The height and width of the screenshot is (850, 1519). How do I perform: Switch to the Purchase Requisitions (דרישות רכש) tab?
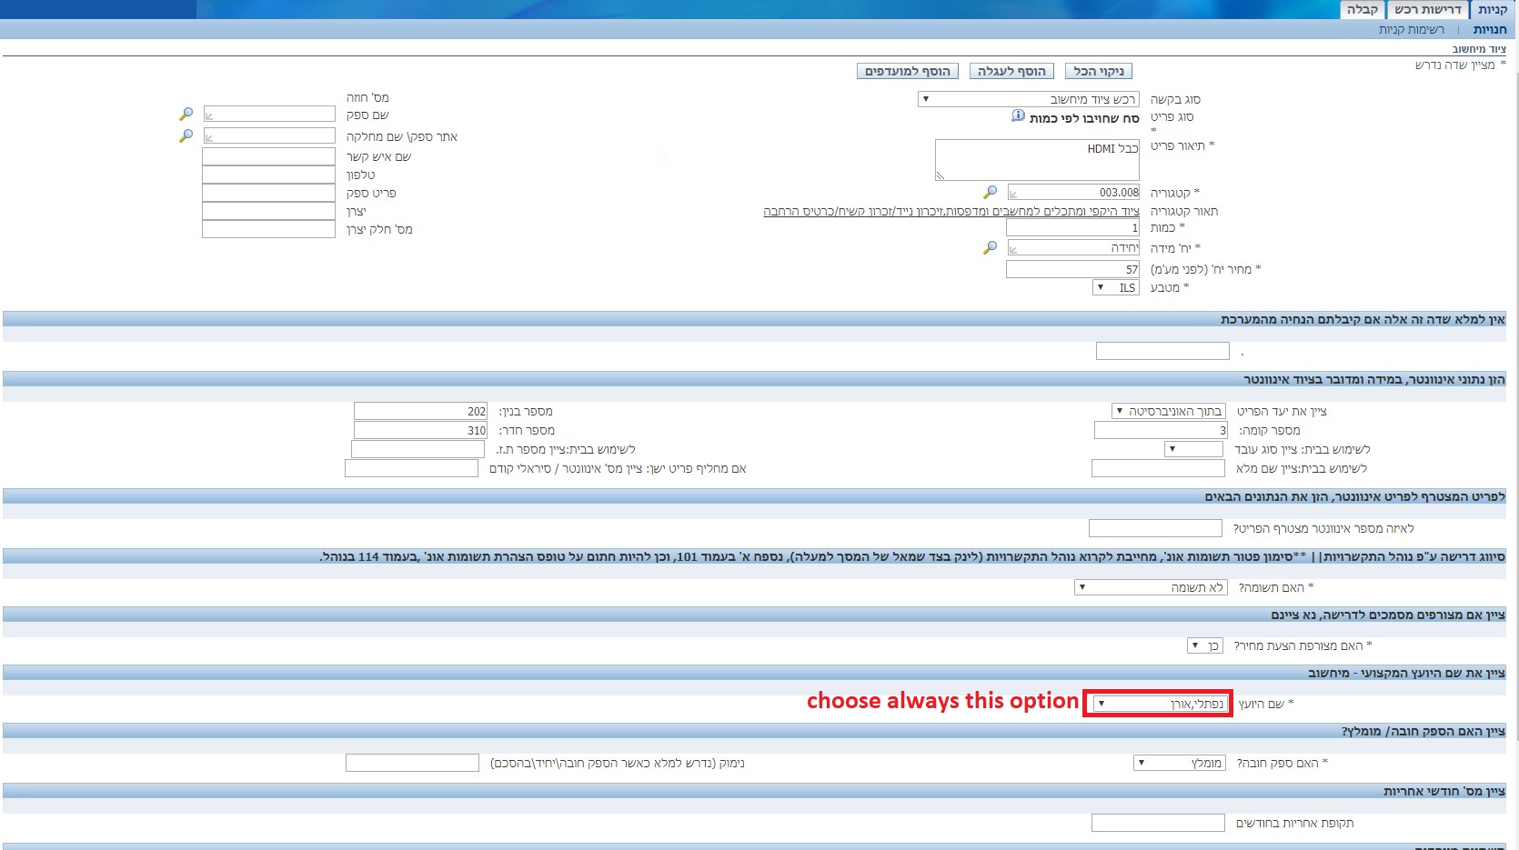1427,10
